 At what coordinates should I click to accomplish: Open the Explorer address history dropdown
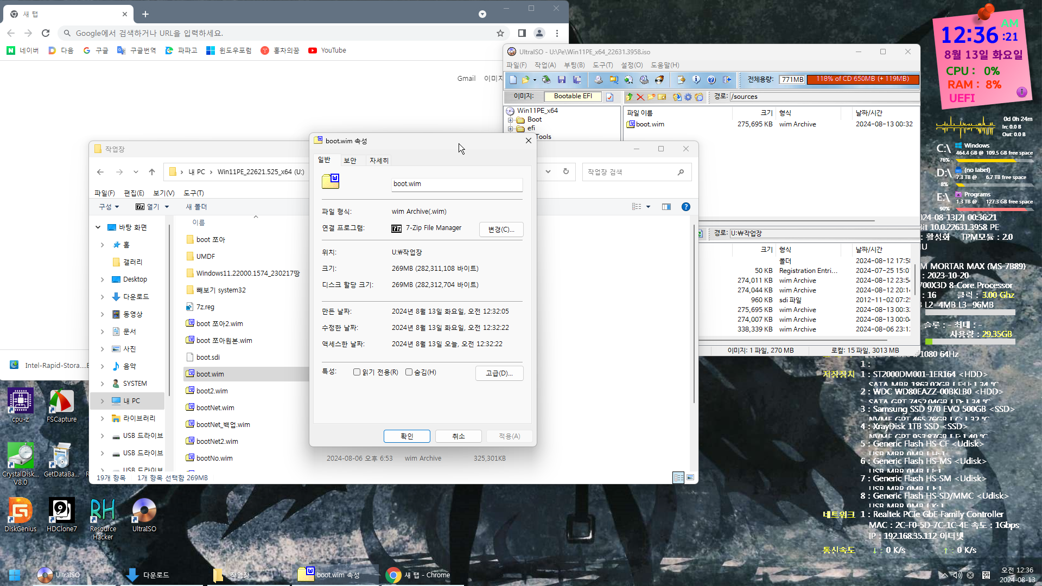pos(548,171)
